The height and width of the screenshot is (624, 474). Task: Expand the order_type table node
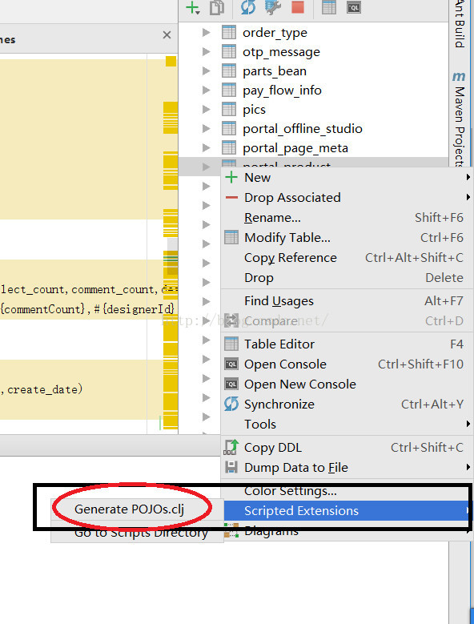pos(206,33)
